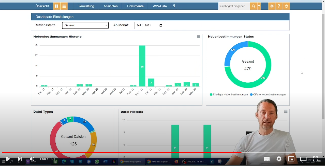Open the Ab Monat date picker
The image size is (325, 166).
[160, 25]
